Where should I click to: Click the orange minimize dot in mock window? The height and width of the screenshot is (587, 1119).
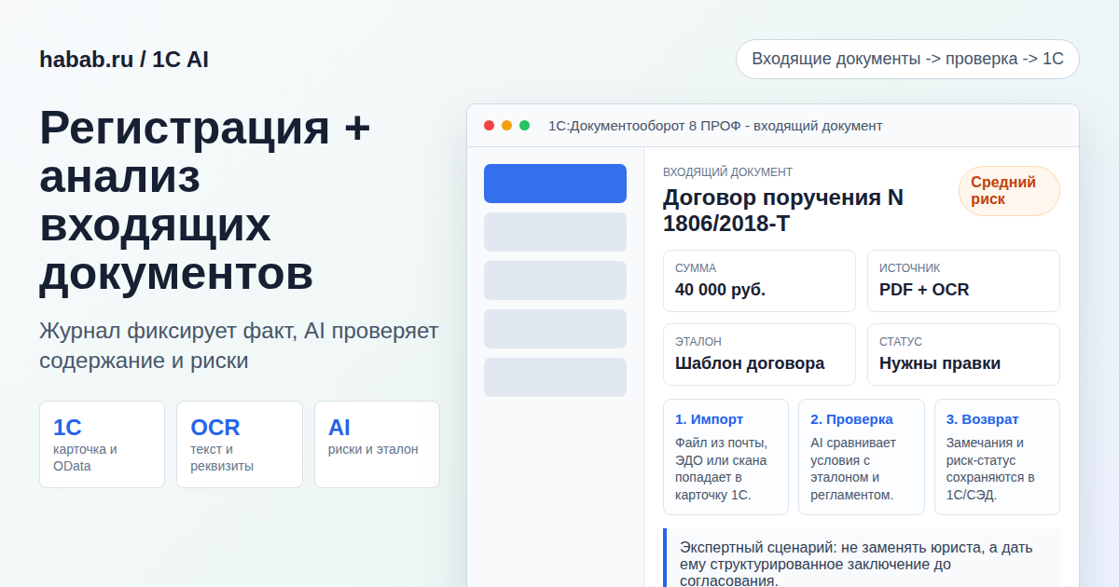(506, 126)
